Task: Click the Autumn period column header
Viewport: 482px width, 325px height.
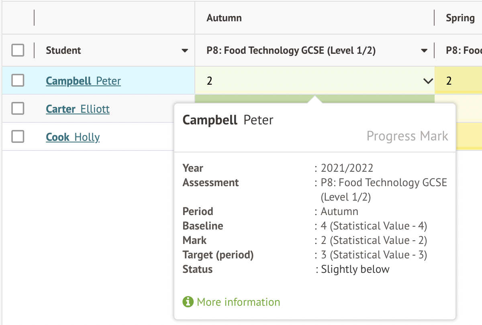Action: coord(224,18)
